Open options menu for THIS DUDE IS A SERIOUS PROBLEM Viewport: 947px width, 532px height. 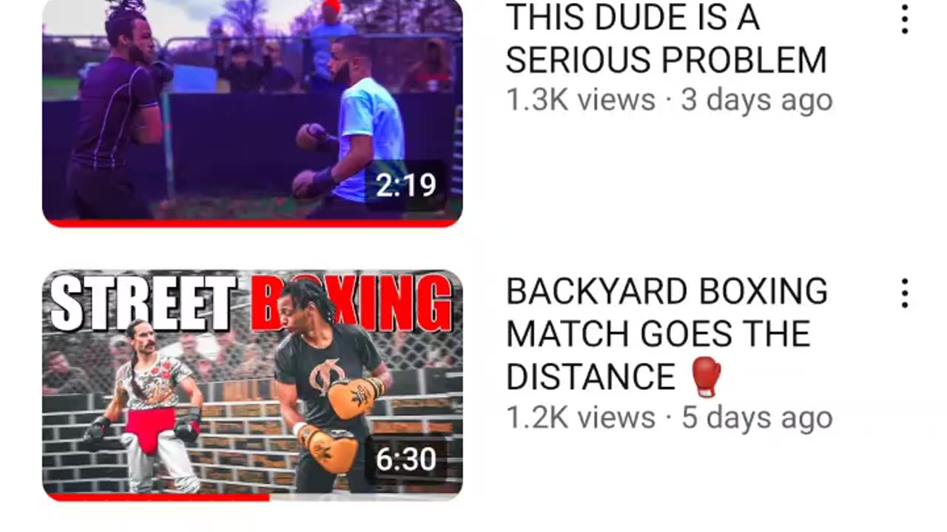click(x=904, y=19)
